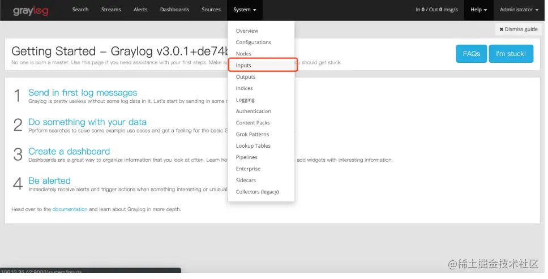Open Indices from the System menu
Viewport: 548px width, 279px height.
point(261,88)
